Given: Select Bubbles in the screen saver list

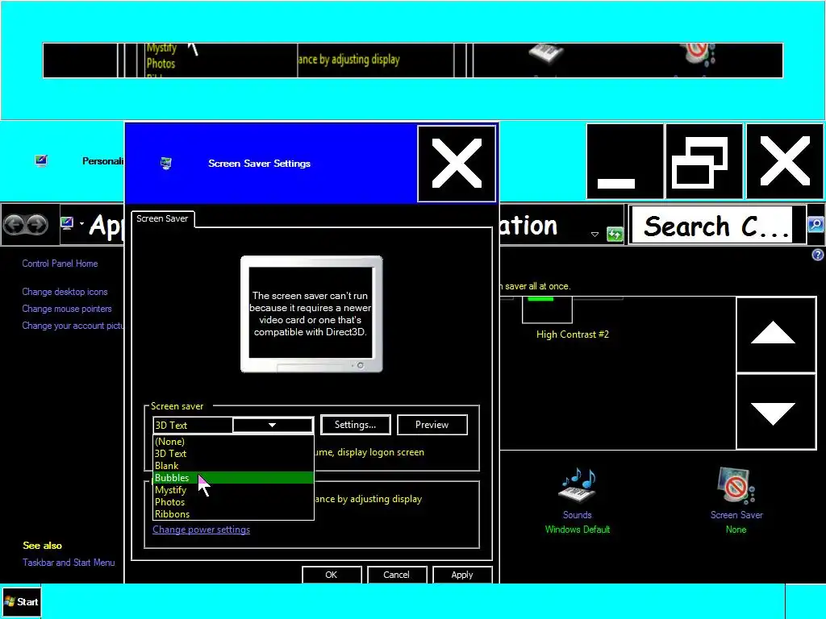Looking at the screenshot, I should pyautogui.click(x=233, y=478).
